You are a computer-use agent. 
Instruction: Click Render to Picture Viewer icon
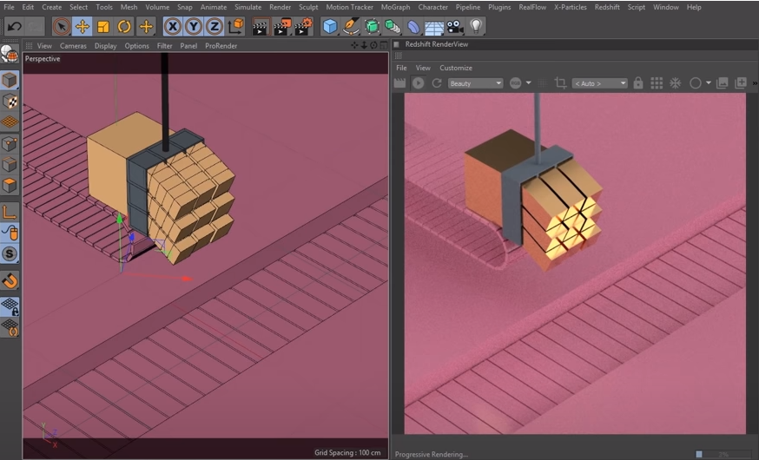(x=282, y=27)
